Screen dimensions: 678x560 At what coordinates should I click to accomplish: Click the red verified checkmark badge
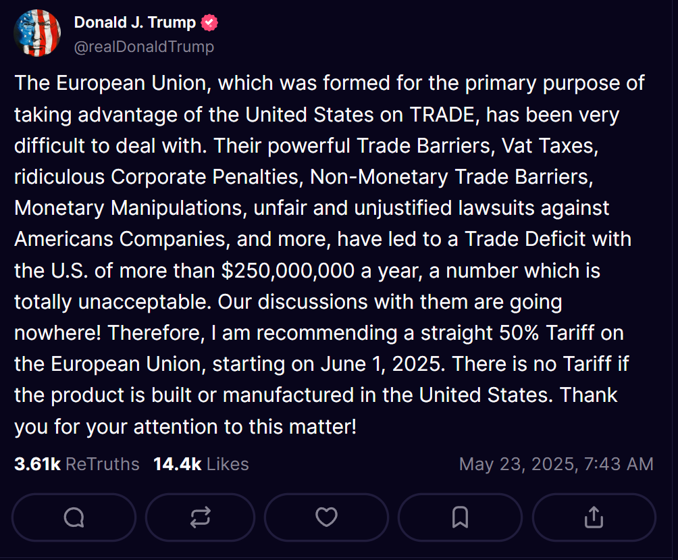pos(209,22)
